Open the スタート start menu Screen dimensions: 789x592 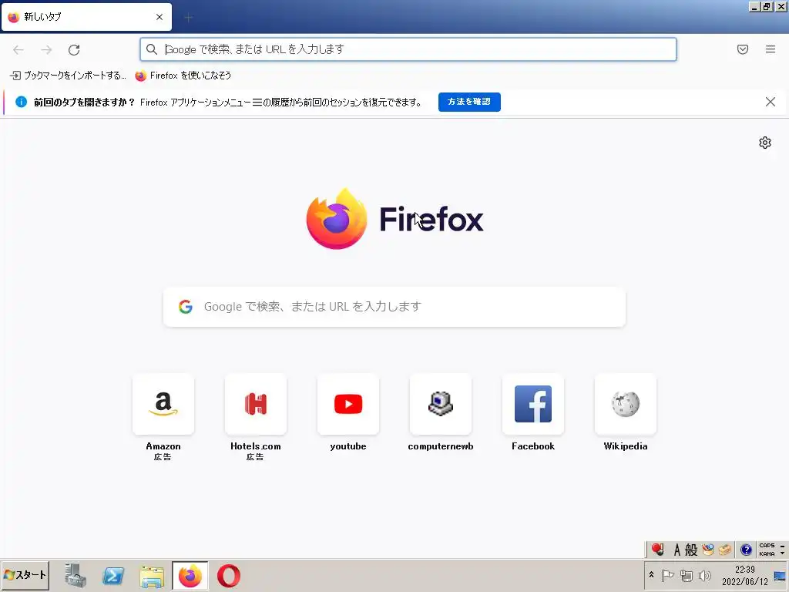click(25, 575)
